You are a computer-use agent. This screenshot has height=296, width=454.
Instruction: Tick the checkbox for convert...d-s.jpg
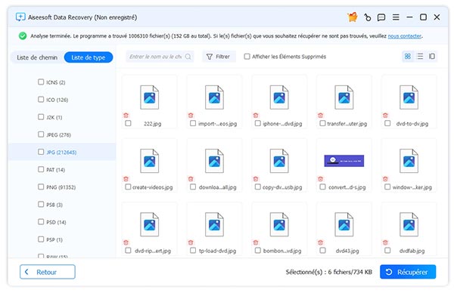click(x=322, y=187)
